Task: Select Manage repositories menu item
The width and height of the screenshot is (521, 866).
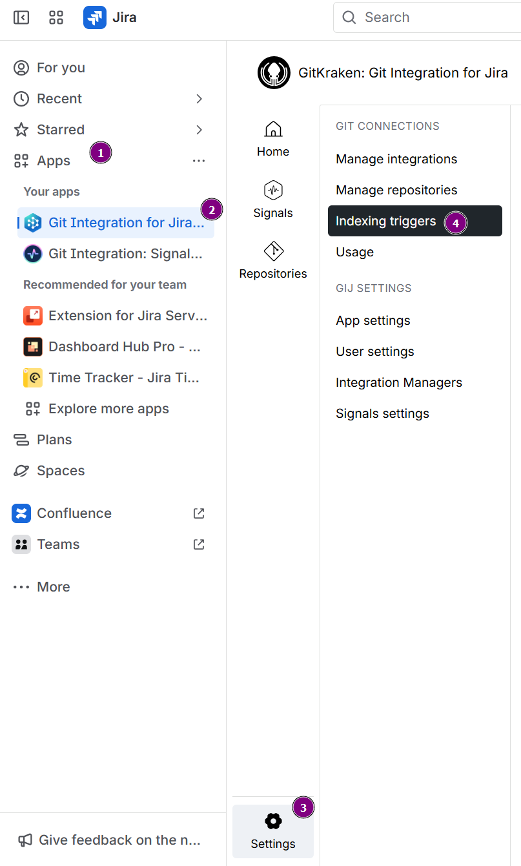Action: 396,190
